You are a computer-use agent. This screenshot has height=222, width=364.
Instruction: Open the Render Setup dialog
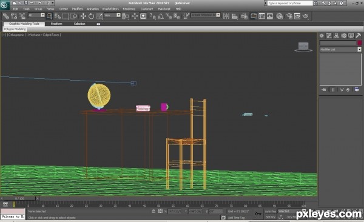pyautogui.click(x=289, y=16)
